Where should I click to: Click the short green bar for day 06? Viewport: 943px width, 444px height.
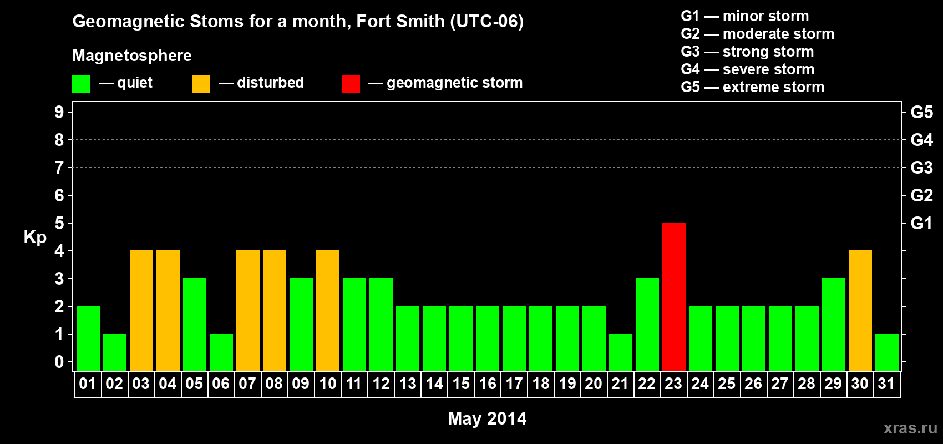click(221, 352)
